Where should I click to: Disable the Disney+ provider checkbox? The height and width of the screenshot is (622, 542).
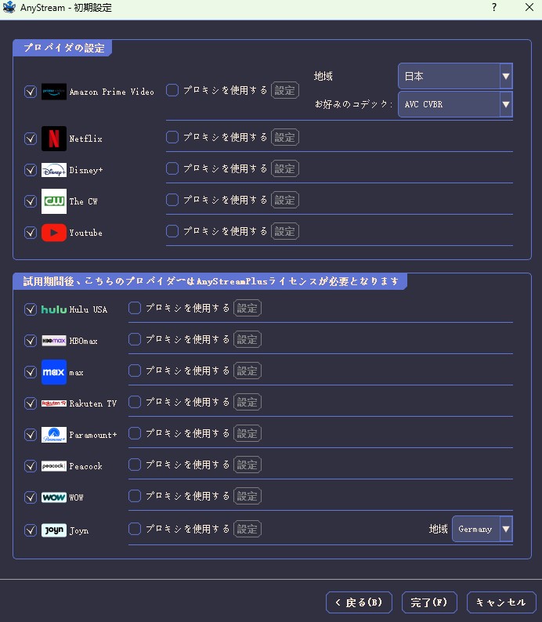pos(31,170)
